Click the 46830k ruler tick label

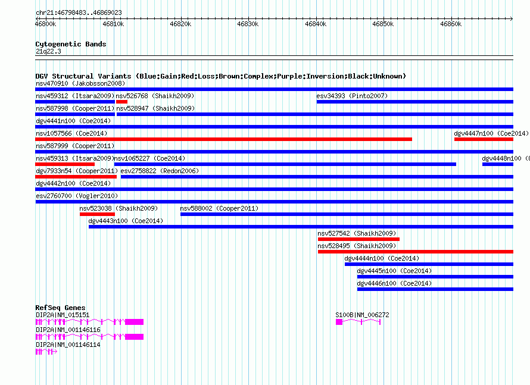pyautogui.click(x=248, y=24)
